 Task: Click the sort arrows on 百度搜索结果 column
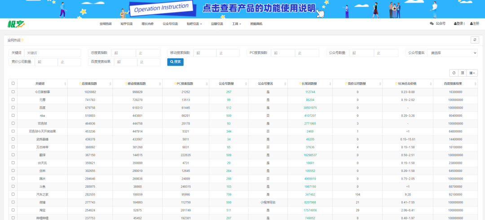pyautogui.click(x=475, y=84)
